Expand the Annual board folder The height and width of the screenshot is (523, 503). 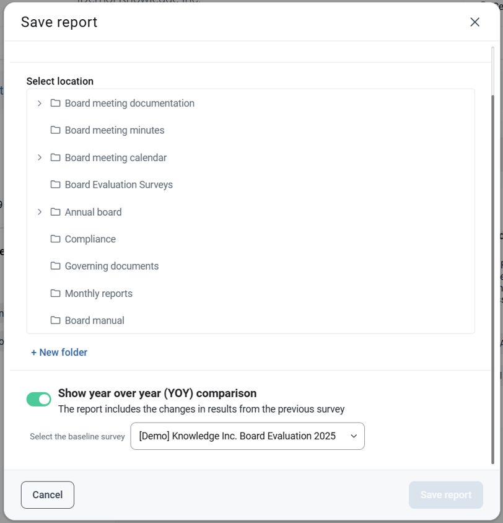[x=40, y=212]
